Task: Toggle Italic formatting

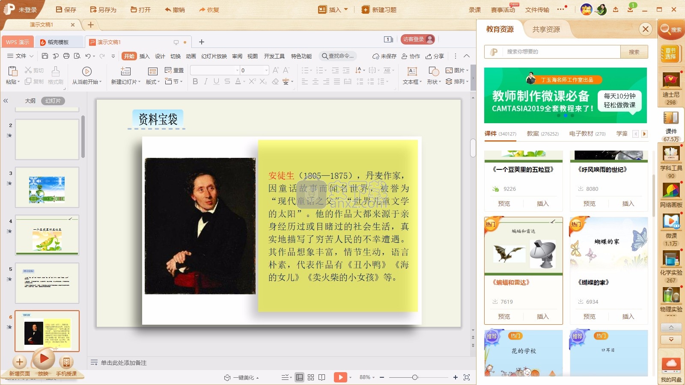Action: (205, 81)
